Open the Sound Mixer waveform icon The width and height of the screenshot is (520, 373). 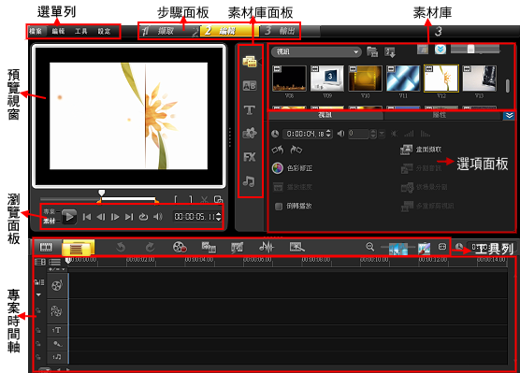[267, 247]
